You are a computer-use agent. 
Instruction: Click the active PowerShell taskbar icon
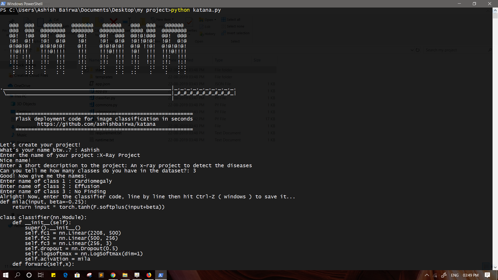pos(161,275)
